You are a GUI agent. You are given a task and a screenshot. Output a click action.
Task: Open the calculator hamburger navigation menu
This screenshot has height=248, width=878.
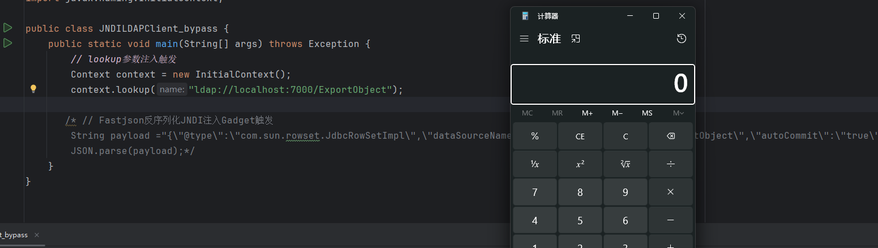pyautogui.click(x=524, y=39)
